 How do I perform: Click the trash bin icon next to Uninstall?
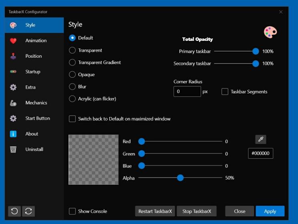(x=13, y=149)
